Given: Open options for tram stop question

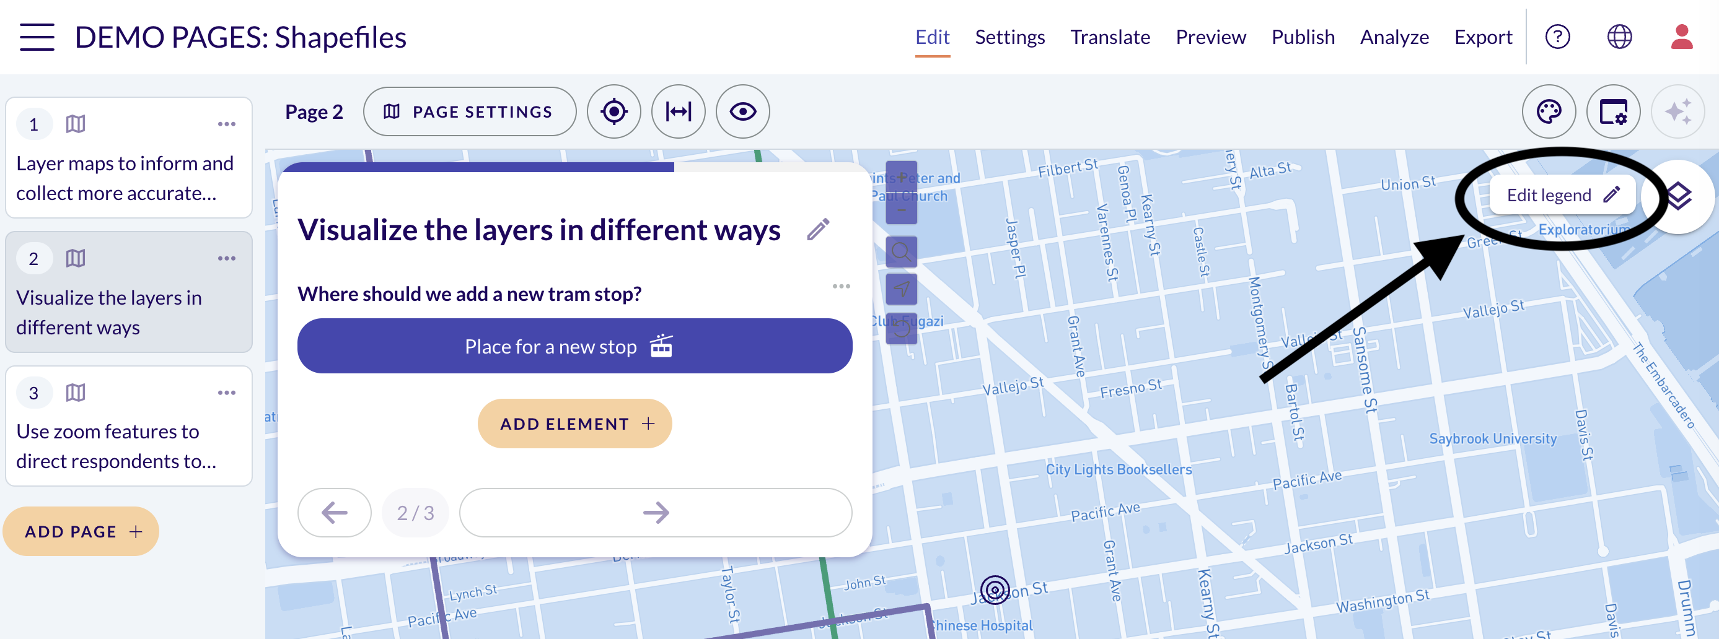Looking at the screenshot, I should pyautogui.click(x=841, y=286).
